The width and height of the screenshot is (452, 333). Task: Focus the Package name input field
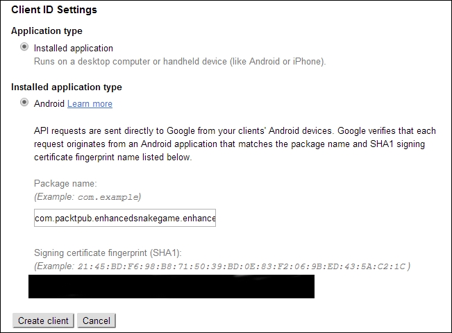coord(125,219)
